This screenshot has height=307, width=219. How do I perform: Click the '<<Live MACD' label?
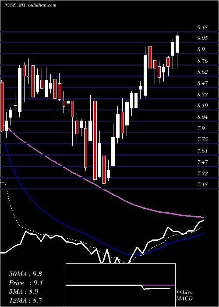pyautogui.click(x=184, y=296)
